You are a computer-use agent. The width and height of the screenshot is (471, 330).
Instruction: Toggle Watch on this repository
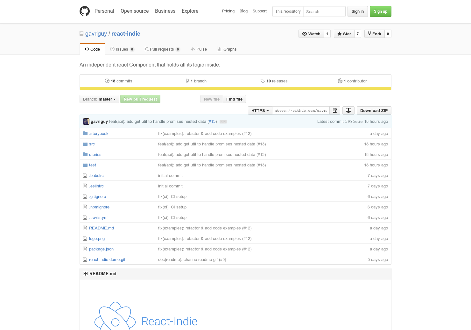click(x=311, y=34)
